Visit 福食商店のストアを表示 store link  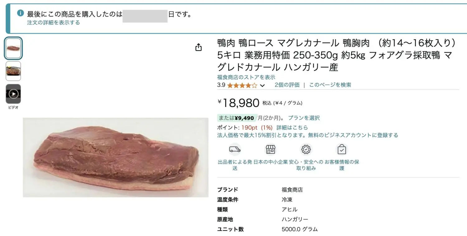246,77
